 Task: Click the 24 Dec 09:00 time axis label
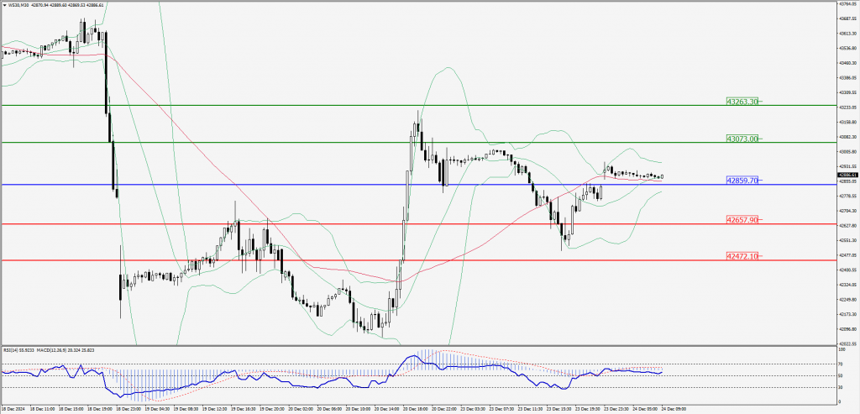[x=674, y=408]
